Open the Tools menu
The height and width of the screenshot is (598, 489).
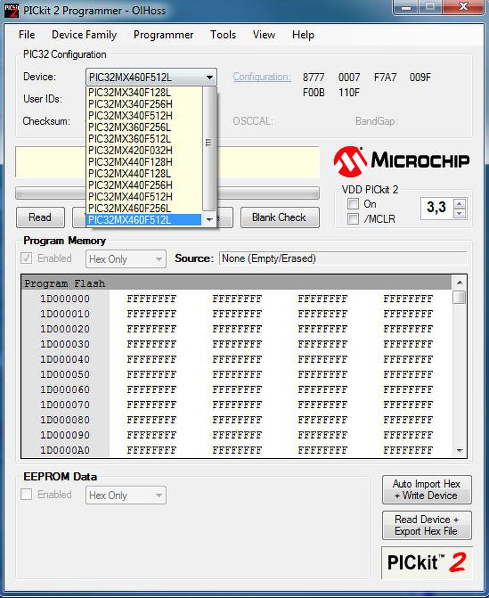point(223,34)
